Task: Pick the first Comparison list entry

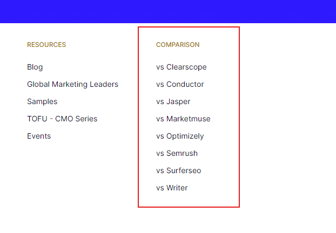Action: [181, 67]
